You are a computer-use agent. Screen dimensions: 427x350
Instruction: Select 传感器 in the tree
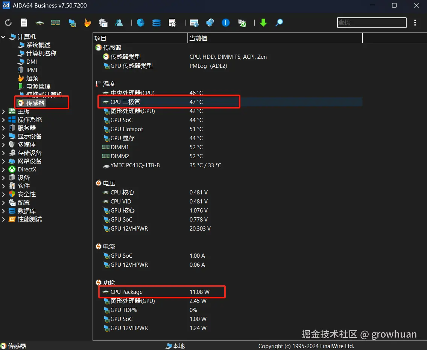coord(35,103)
